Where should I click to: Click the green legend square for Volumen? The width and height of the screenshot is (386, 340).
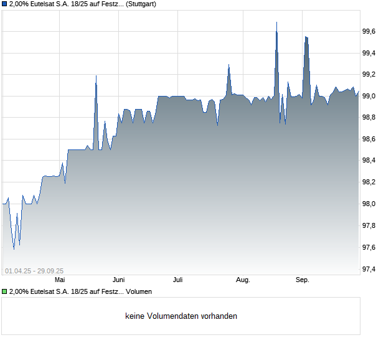[x=4, y=291]
